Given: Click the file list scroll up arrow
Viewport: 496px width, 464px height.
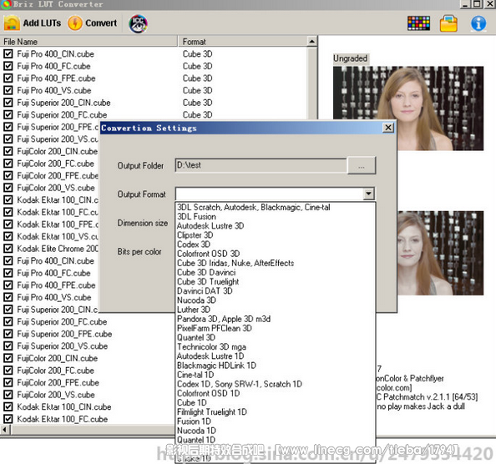Looking at the screenshot, I should 311,42.
